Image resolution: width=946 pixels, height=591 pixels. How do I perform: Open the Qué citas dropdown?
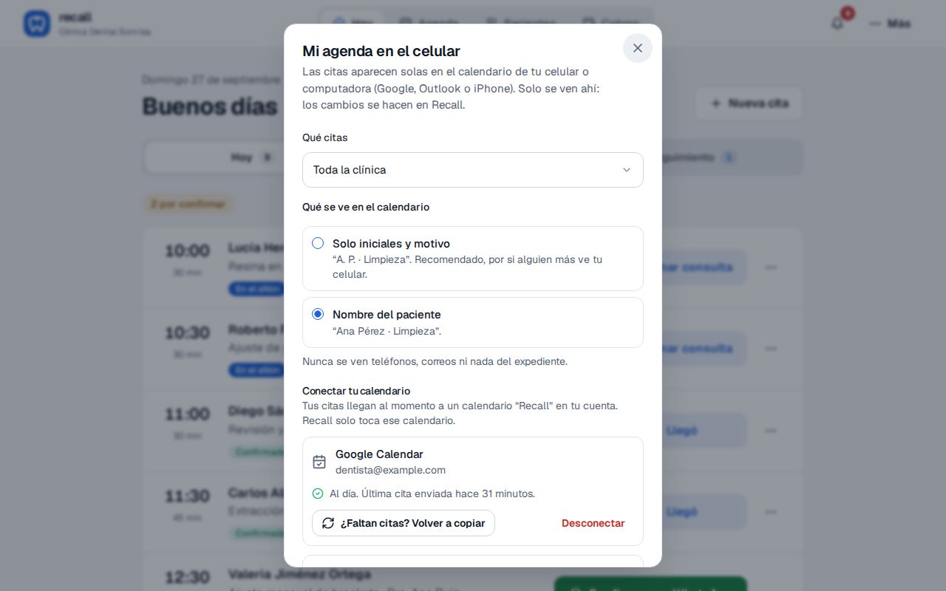[472, 170]
